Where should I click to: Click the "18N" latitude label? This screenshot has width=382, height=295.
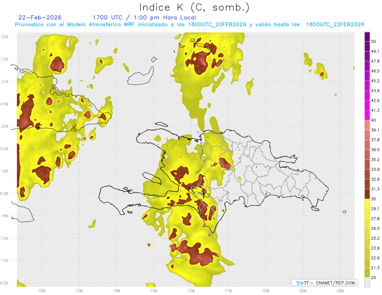click(x=4, y=216)
